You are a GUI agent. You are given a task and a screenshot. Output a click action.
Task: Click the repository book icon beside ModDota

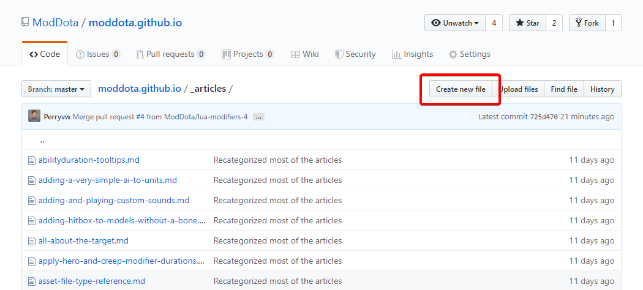tap(26, 22)
